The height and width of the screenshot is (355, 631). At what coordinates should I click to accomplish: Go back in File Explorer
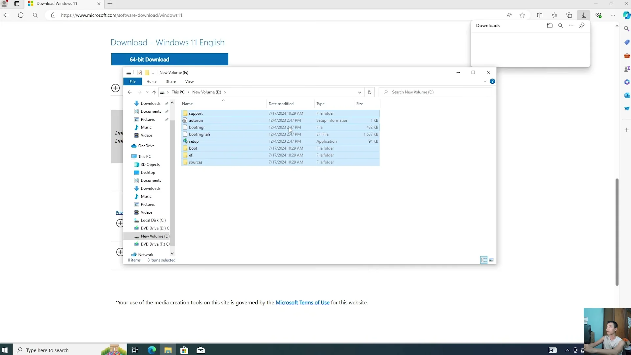tap(130, 92)
